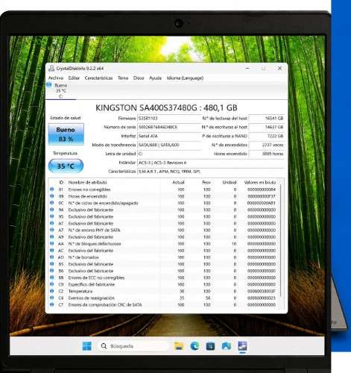Select the Errores de ECC no corregibles row
The image size is (351, 373).
[x=164, y=278]
